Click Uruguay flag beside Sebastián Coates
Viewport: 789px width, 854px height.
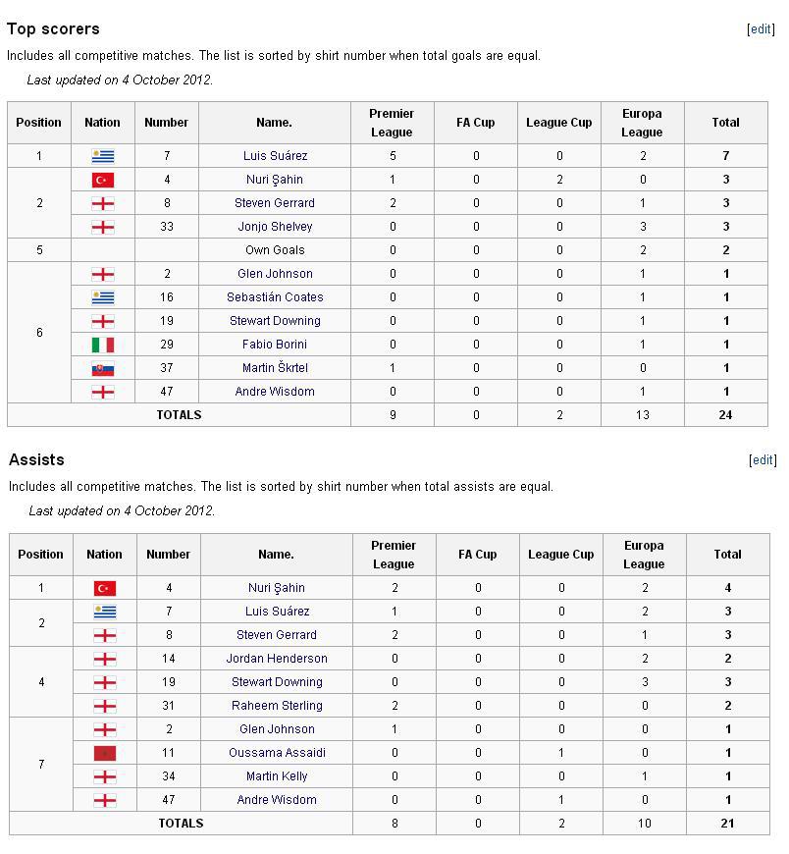click(103, 298)
